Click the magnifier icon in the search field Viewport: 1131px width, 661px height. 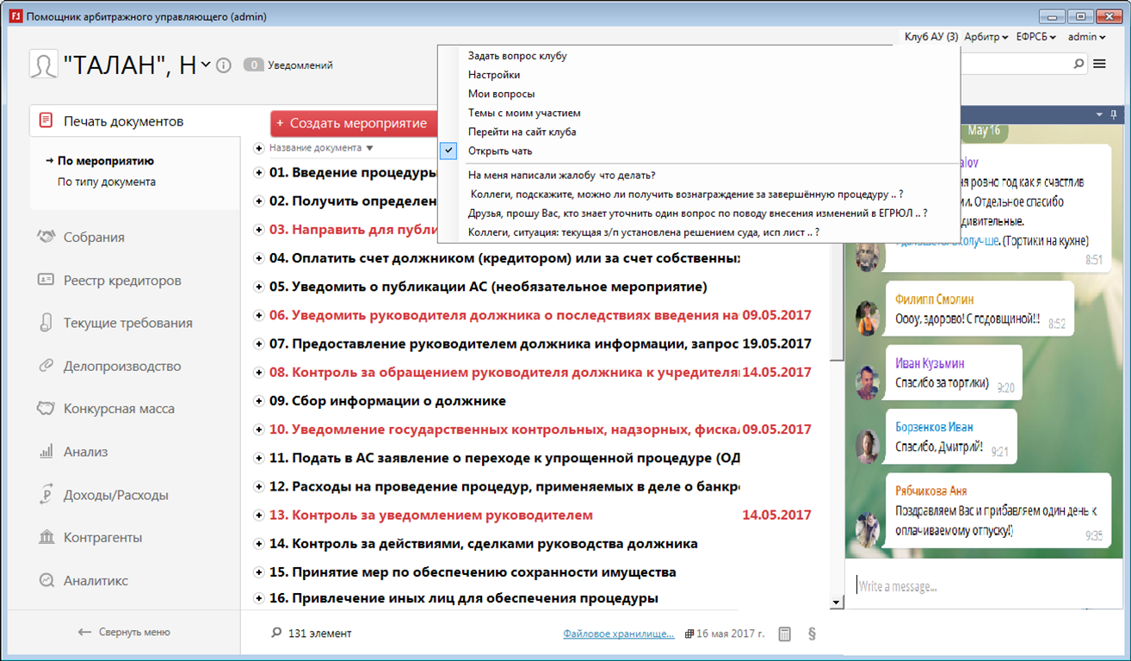tap(1078, 64)
